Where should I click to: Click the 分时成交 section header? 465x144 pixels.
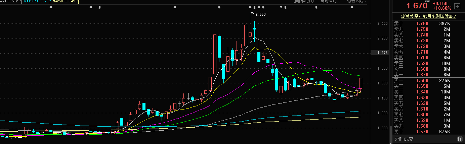pyautogui.click(x=404, y=139)
